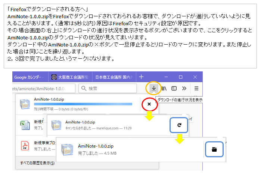Click the zip icon of completed download
The image size is (261, 174).
67,149
